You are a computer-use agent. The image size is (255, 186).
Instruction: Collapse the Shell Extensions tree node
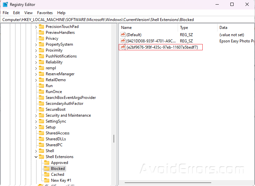(x=36, y=157)
